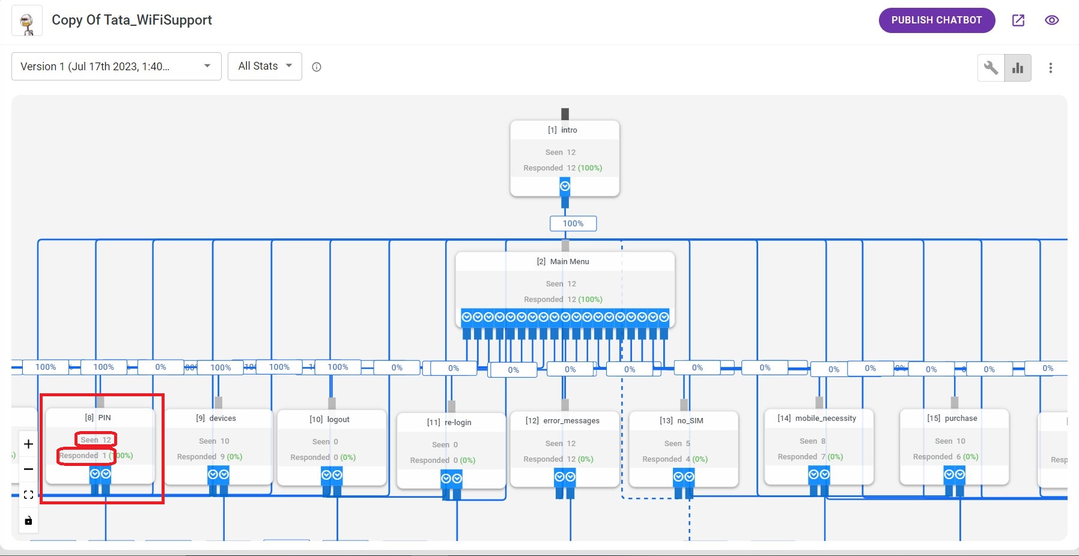Click the info icon beside All Stats
1079x556 pixels.
(317, 67)
